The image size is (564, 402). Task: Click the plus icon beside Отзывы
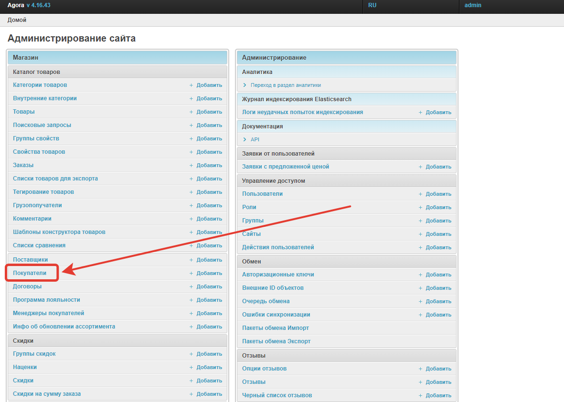tap(420, 382)
